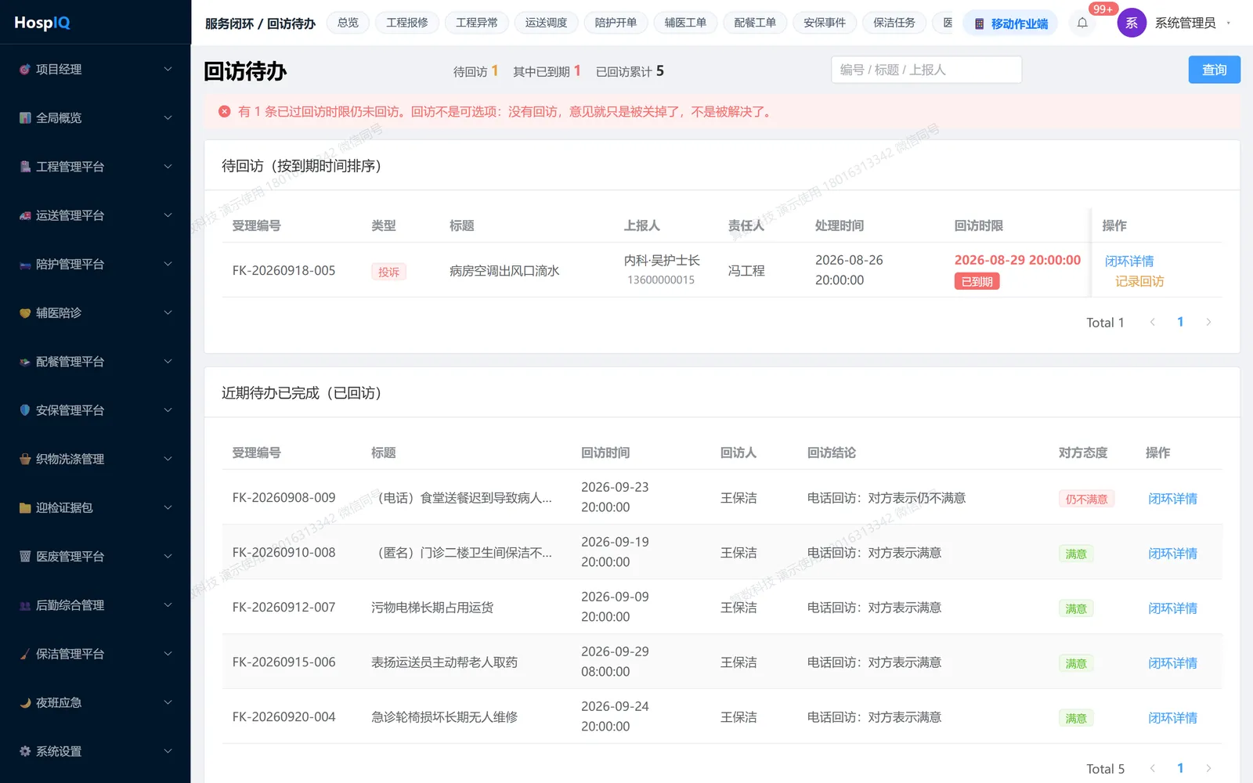Select page 1 in 待回访 pagination
Screen dimensions: 1253x783
[1180, 322]
